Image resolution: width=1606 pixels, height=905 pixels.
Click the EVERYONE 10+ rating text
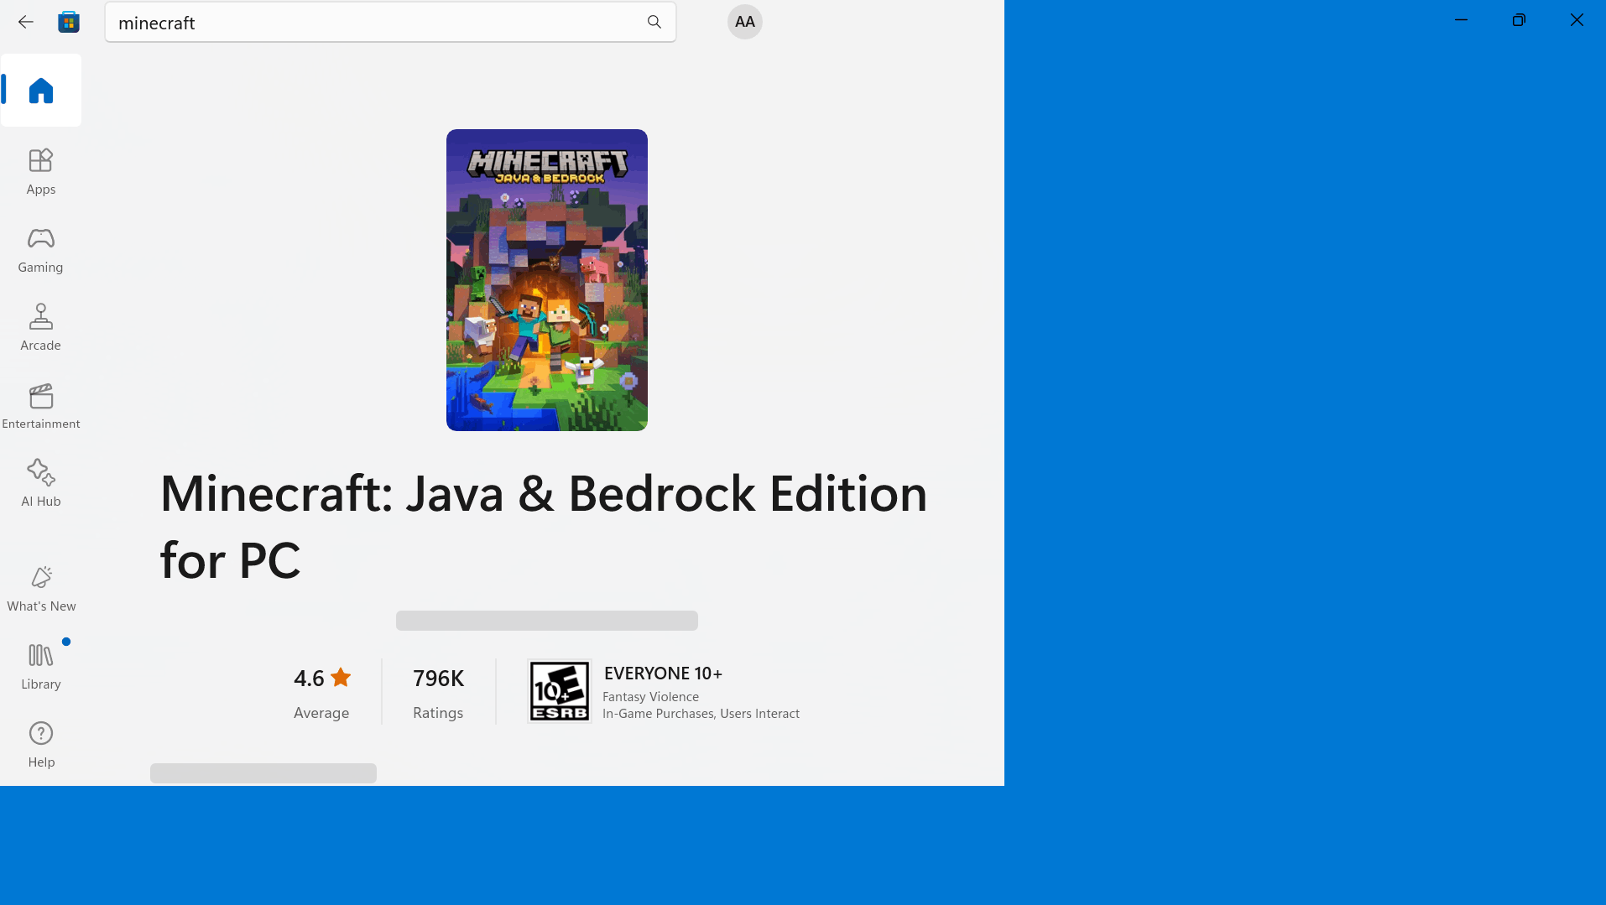663,673
